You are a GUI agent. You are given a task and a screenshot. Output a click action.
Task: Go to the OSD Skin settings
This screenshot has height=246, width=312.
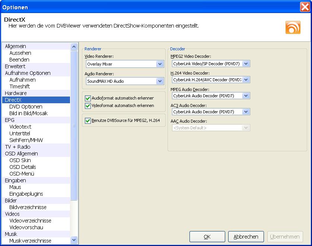click(x=20, y=160)
